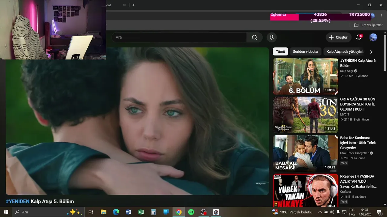Screen dimensions: 387x217
Task: Open ORTA ÇAĞ'DA 30 GÜN video title
Action: [x=358, y=104]
